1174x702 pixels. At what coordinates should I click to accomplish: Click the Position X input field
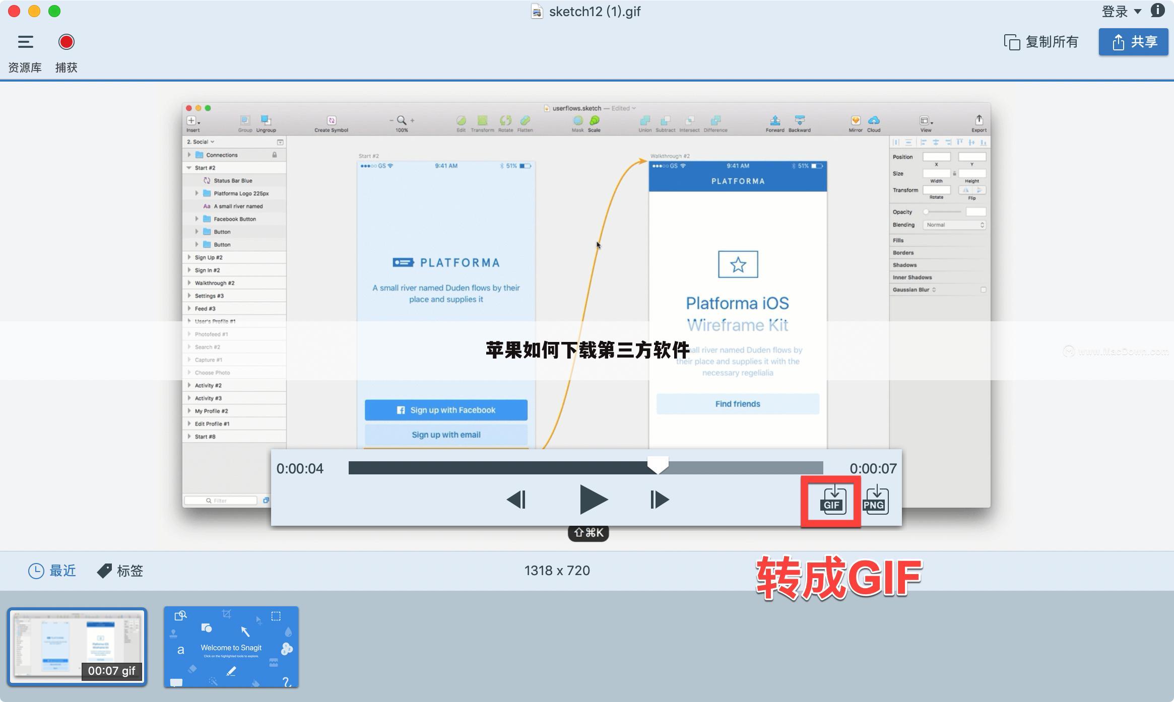(936, 157)
